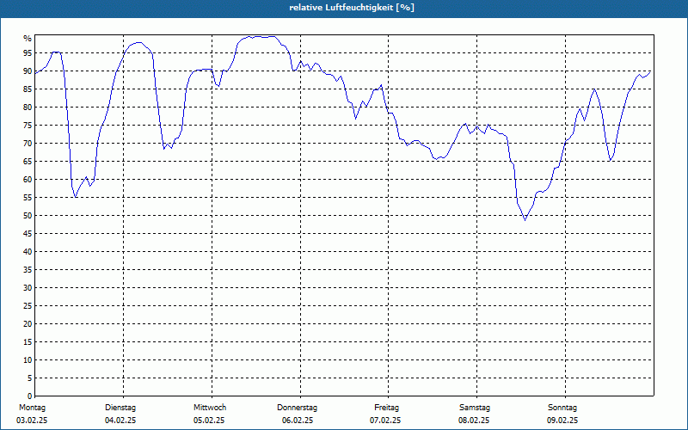
Task: Click the date label 05.02.25
Action: click(x=209, y=421)
